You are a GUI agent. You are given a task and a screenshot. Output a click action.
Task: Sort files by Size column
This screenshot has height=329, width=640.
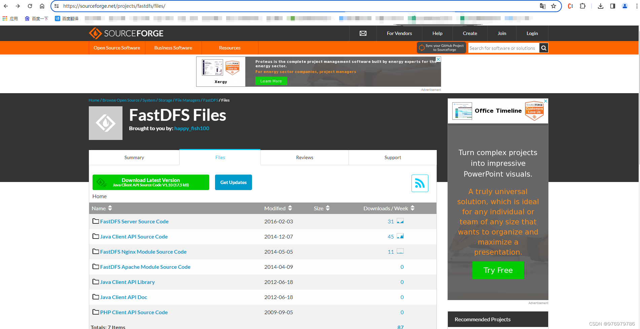[x=322, y=208]
